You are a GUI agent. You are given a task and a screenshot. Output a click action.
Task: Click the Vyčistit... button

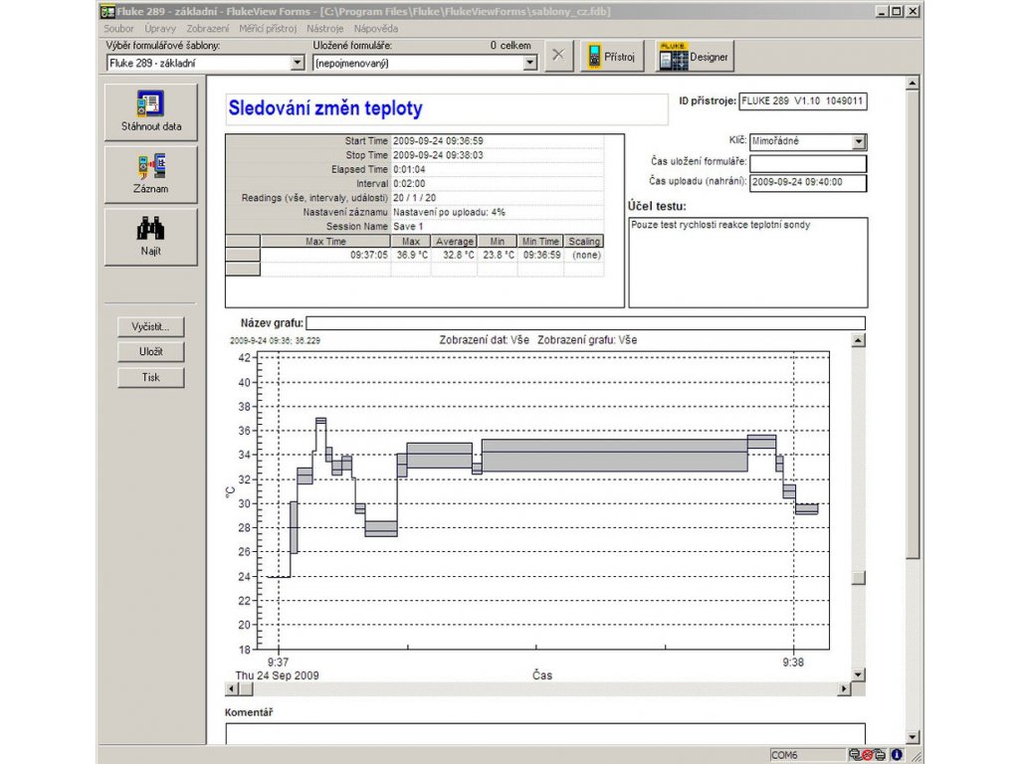(x=151, y=326)
